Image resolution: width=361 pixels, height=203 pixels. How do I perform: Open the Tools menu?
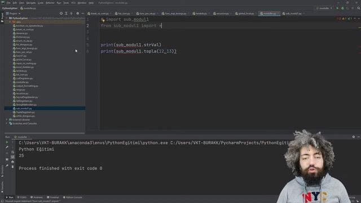pyautogui.click(x=66, y=3)
